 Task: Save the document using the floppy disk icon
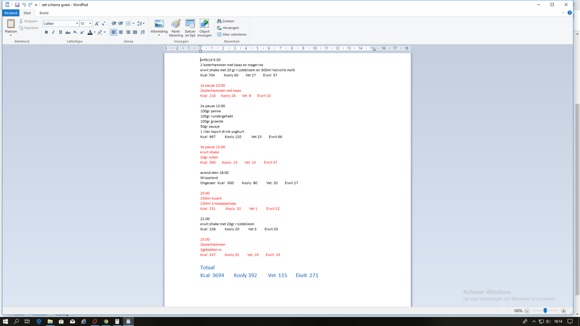click(x=17, y=5)
